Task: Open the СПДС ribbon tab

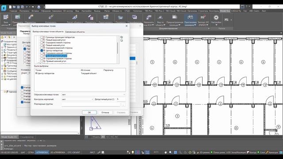Action: point(127,11)
